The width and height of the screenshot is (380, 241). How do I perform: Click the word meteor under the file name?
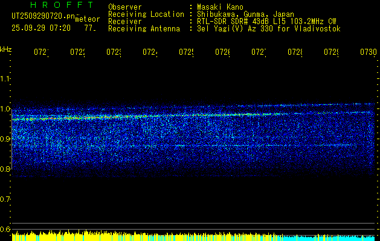88,19
